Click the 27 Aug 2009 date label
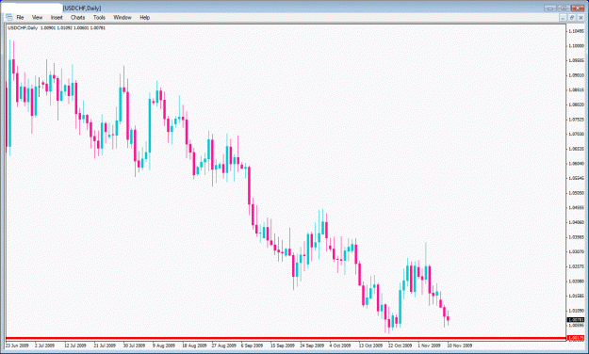This screenshot has height=354, width=589. 224,346
